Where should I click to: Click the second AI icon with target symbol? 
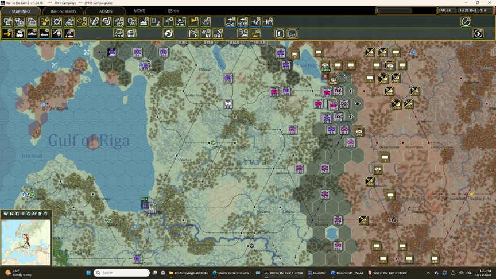coord(218,33)
